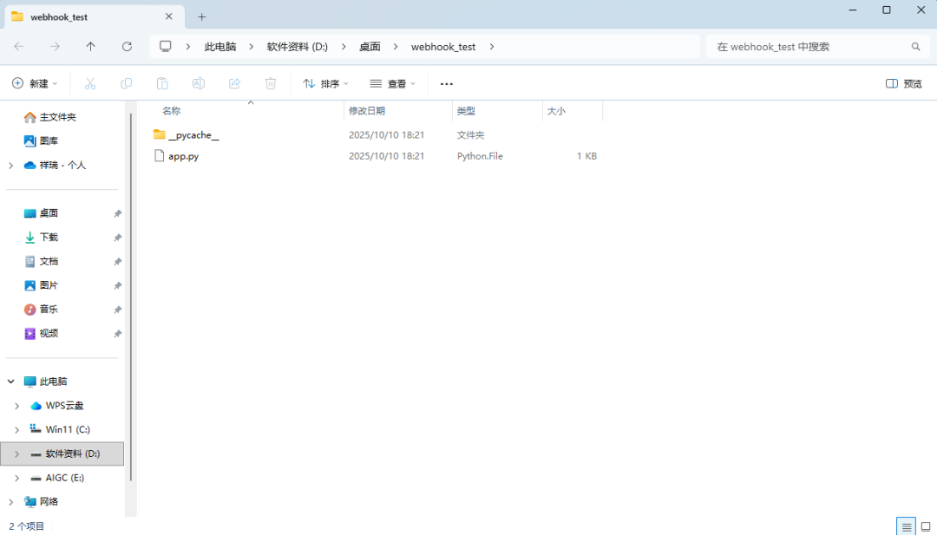Select the app.py file
The height and width of the screenshot is (535, 937).
coord(183,156)
